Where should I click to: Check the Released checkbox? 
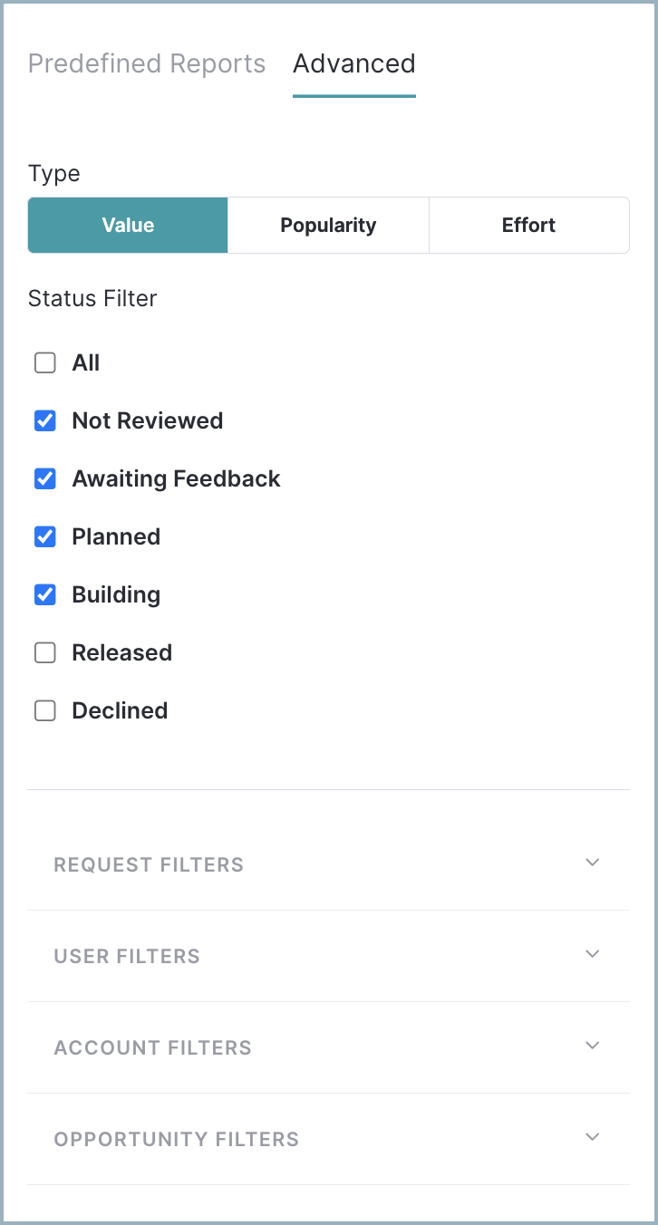[45, 653]
